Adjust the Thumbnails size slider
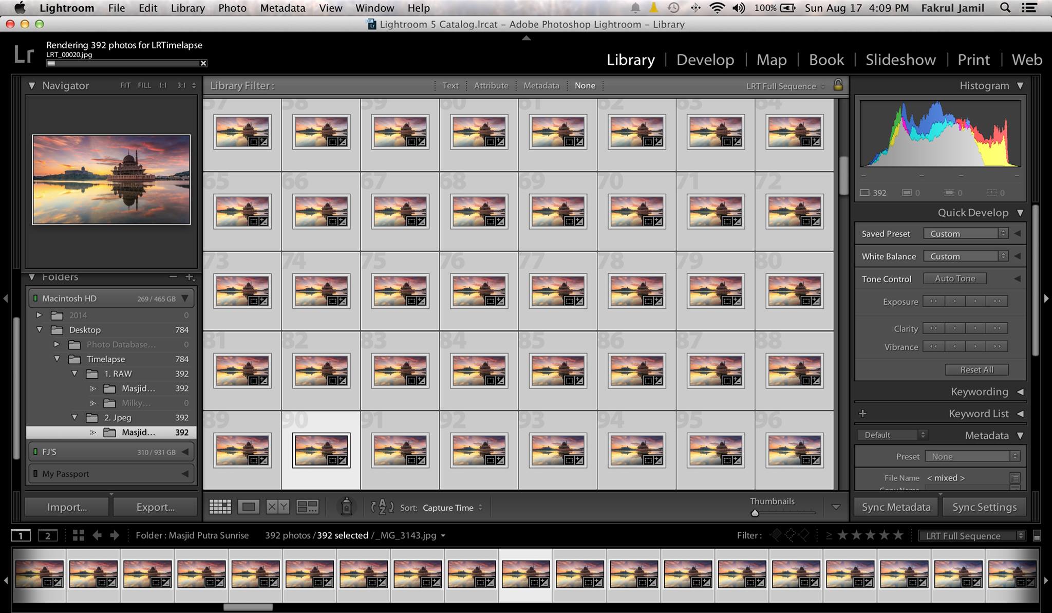 [x=755, y=513]
